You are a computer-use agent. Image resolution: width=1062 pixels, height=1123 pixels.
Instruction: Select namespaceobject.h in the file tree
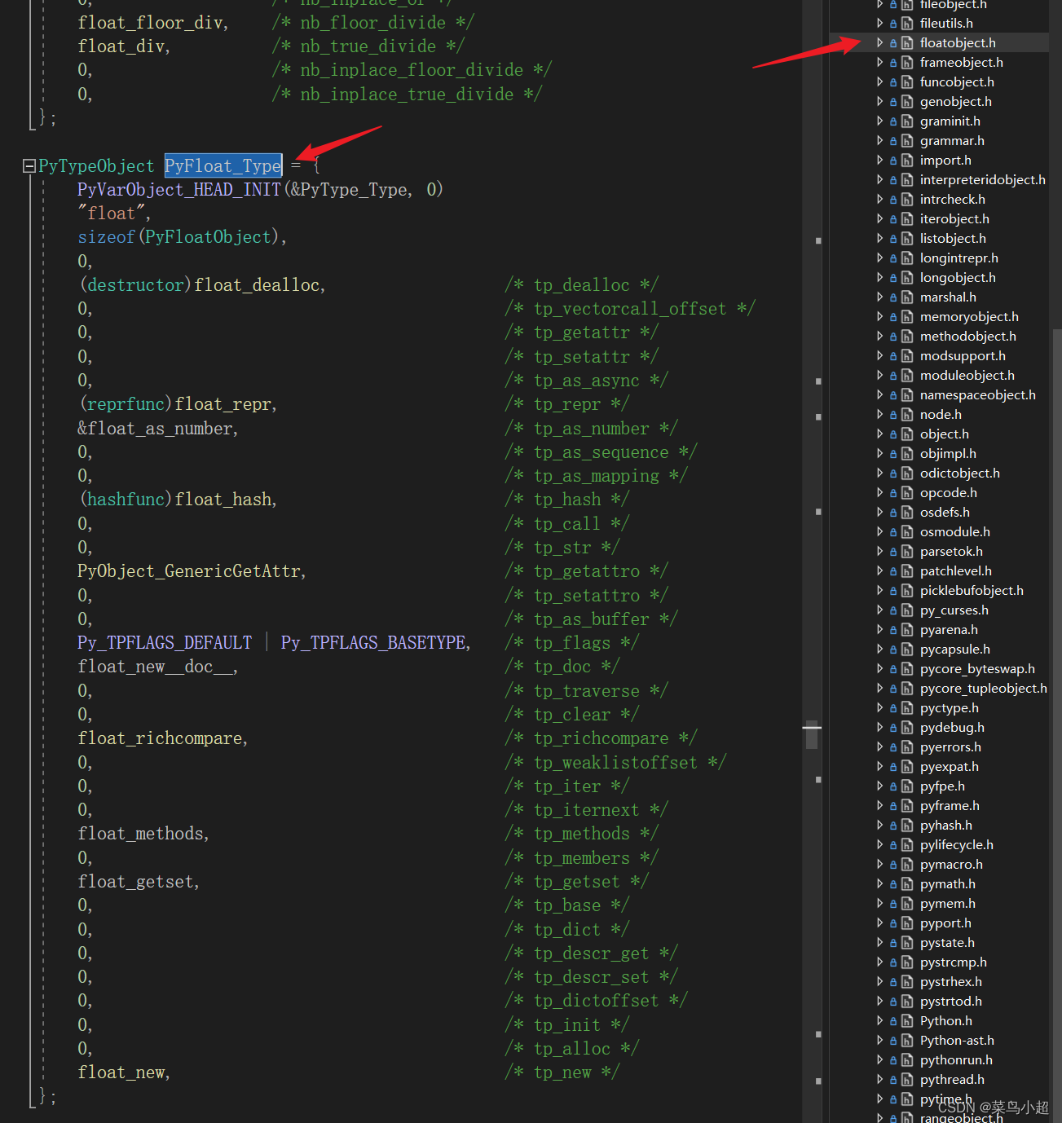click(x=977, y=394)
